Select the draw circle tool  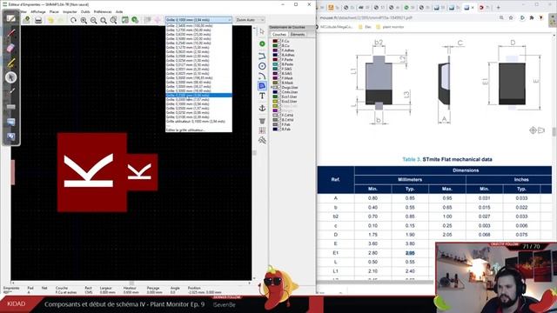pyautogui.click(x=262, y=66)
